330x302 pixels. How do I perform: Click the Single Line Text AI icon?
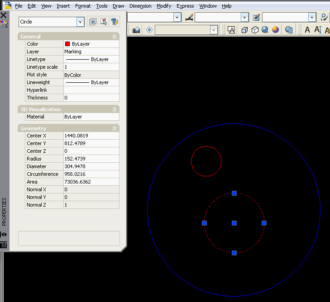pyautogui.click(x=318, y=30)
